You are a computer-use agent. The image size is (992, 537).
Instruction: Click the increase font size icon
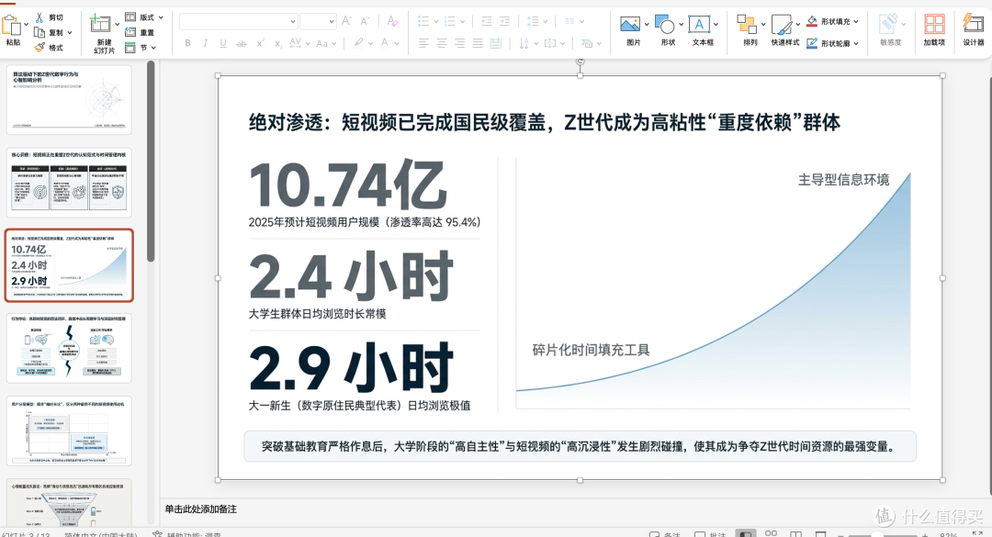coord(346,21)
